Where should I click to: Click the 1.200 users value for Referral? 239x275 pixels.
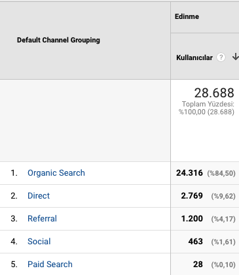click(192, 219)
